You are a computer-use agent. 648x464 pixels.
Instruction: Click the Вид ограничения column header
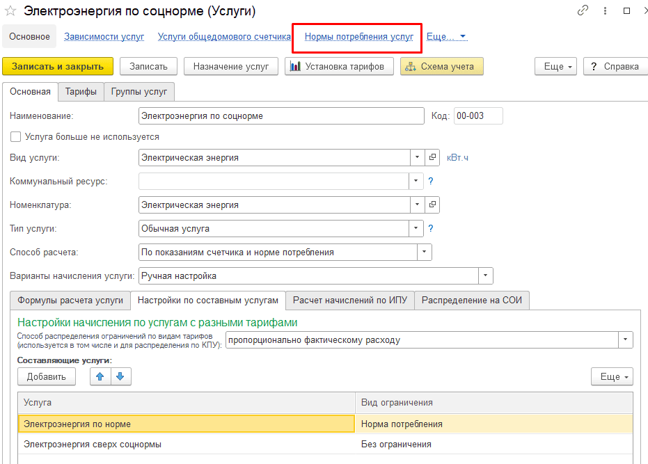coord(494,403)
